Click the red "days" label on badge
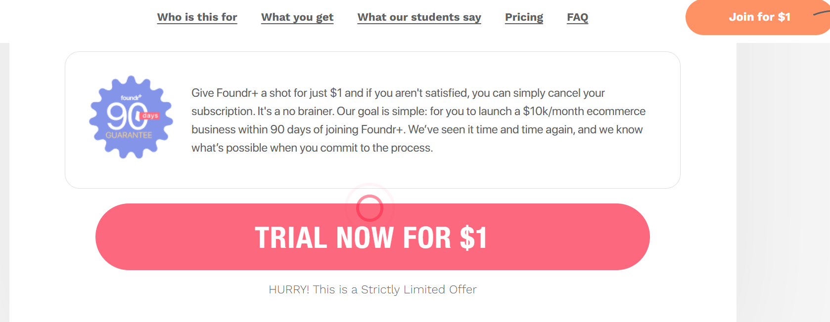 coord(150,116)
